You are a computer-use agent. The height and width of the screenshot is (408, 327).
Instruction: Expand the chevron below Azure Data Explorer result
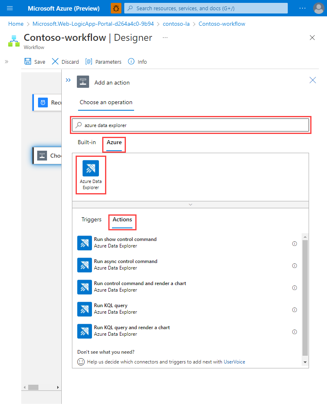click(x=190, y=204)
